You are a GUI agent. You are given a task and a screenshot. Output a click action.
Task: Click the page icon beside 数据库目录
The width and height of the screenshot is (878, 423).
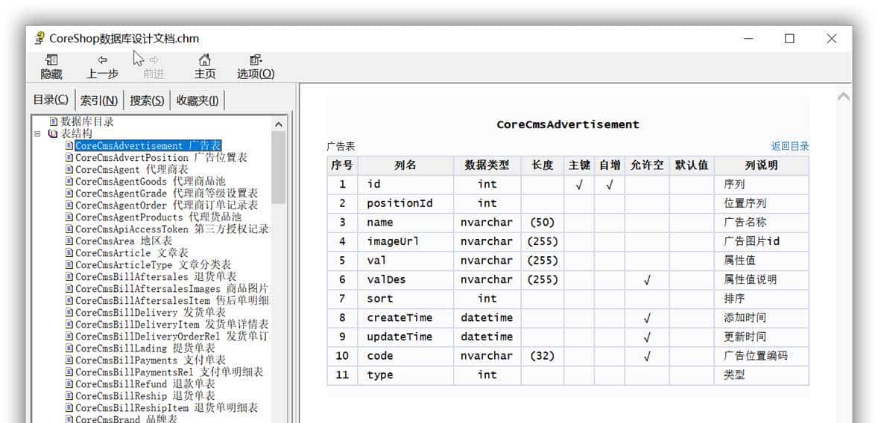(54, 121)
